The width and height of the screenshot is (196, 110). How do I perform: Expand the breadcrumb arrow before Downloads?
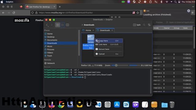[82, 25]
